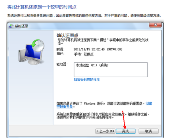Click empty area in drives list box
Viewport: 181px width, 140px height.
(111, 72)
